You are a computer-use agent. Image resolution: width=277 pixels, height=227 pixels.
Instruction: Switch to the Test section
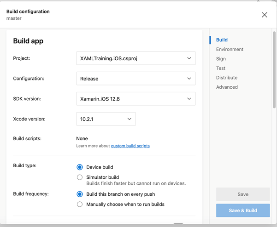click(221, 68)
